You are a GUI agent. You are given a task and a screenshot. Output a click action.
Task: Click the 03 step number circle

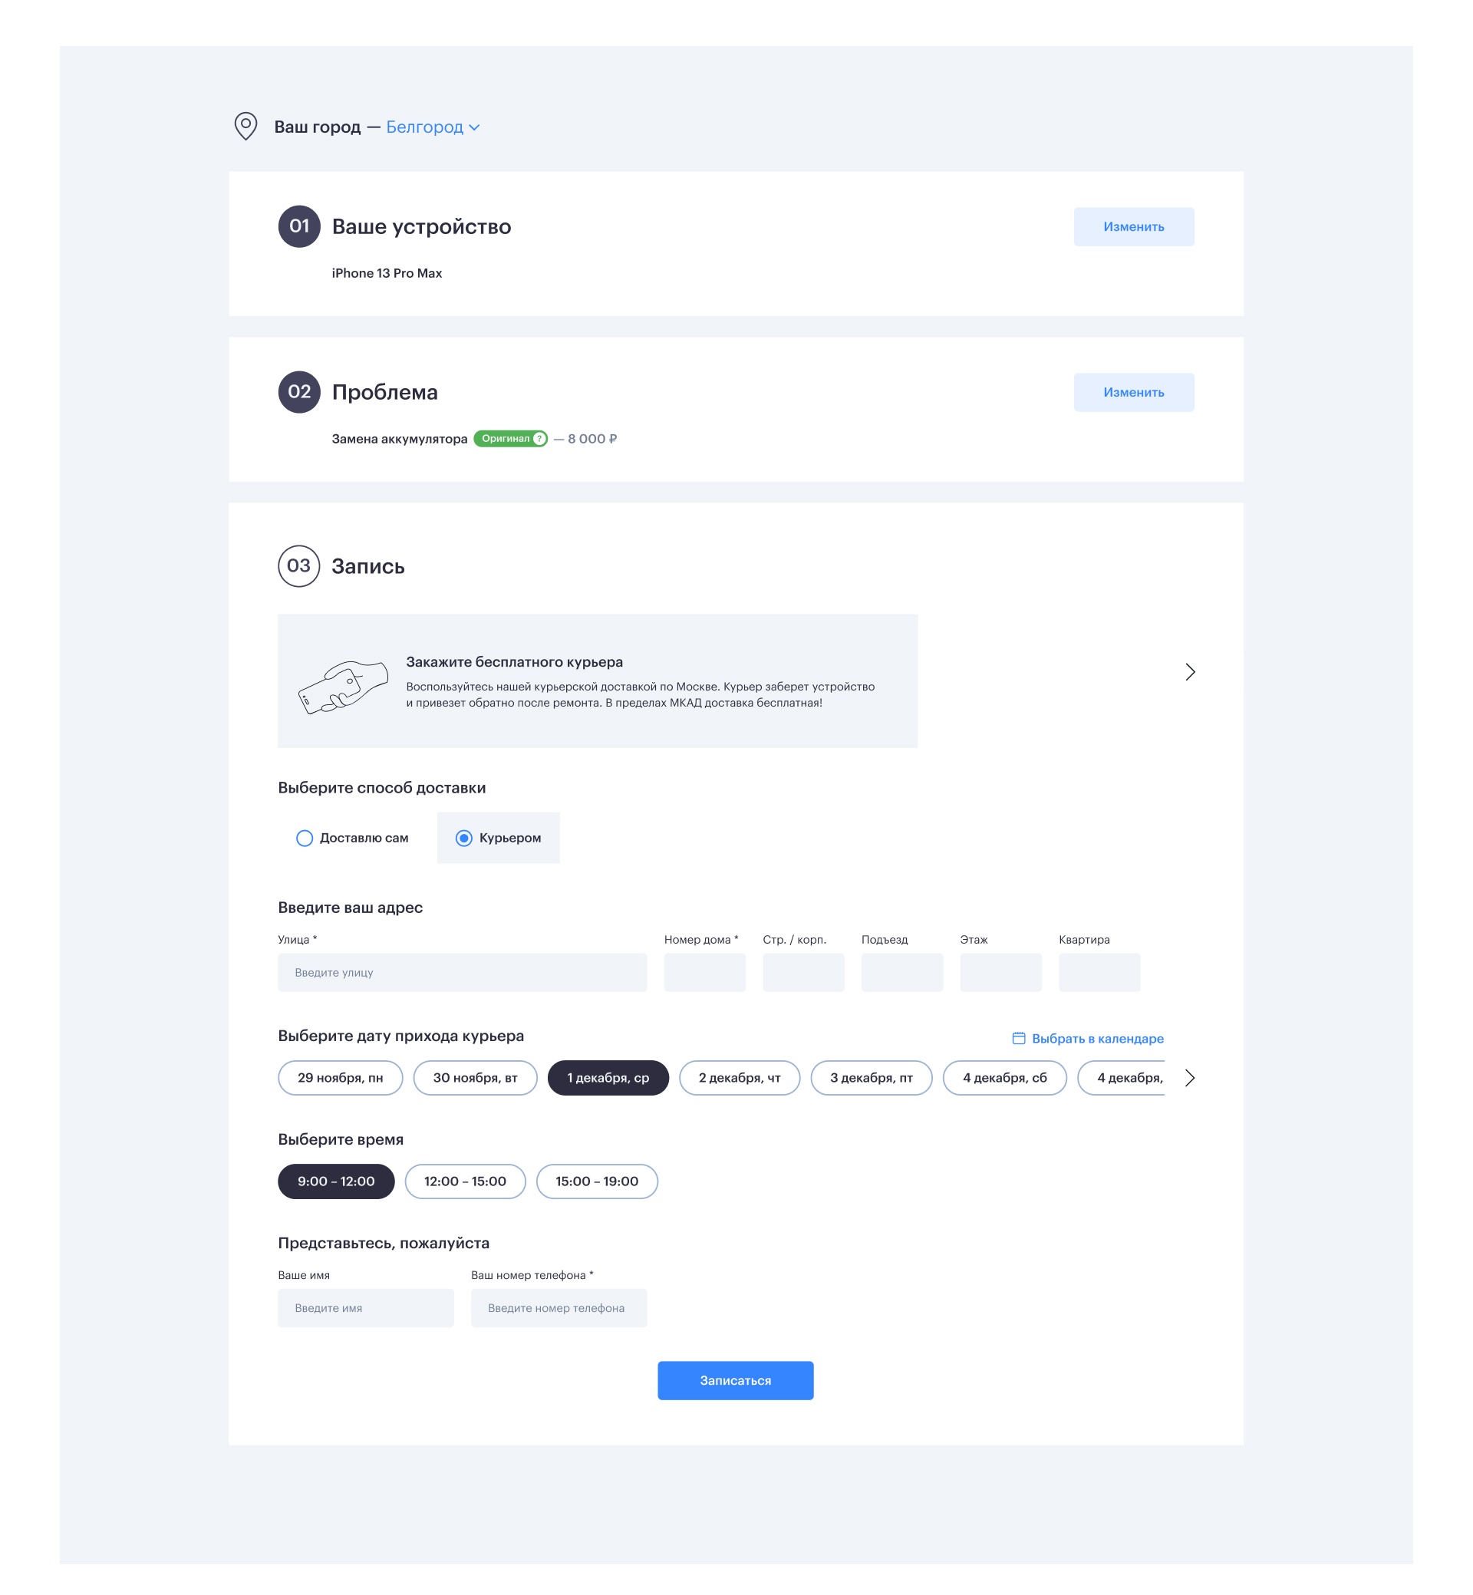pyautogui.click(x=299, y=566)
